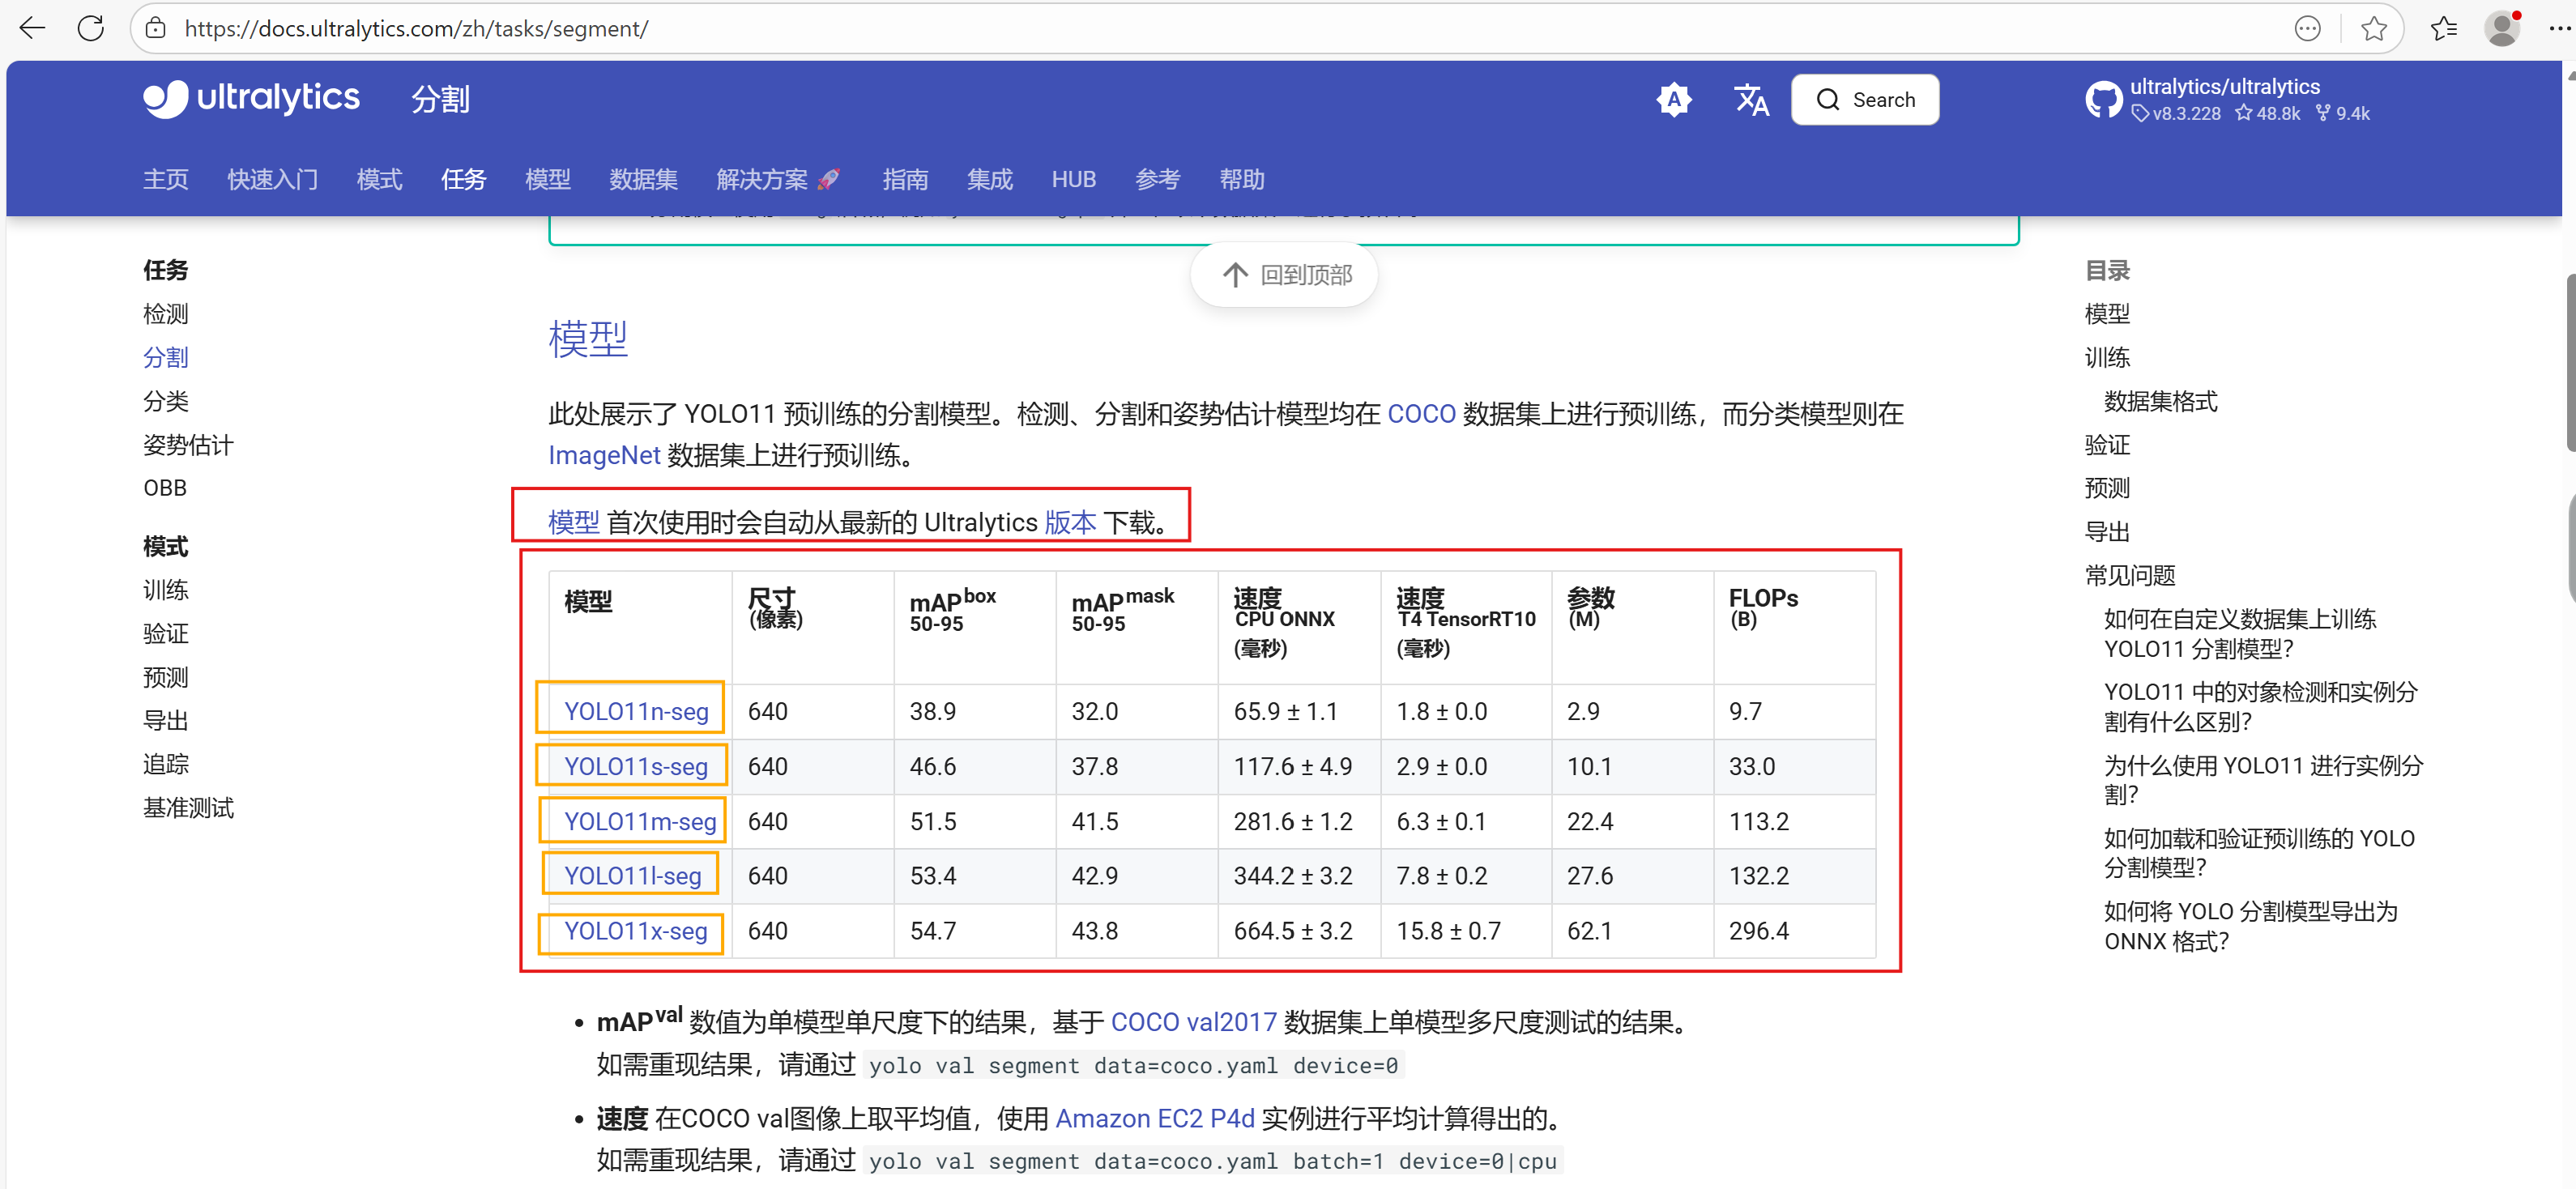
Task: Select 追踪 in the left sidebar
Action: (165, 764)
